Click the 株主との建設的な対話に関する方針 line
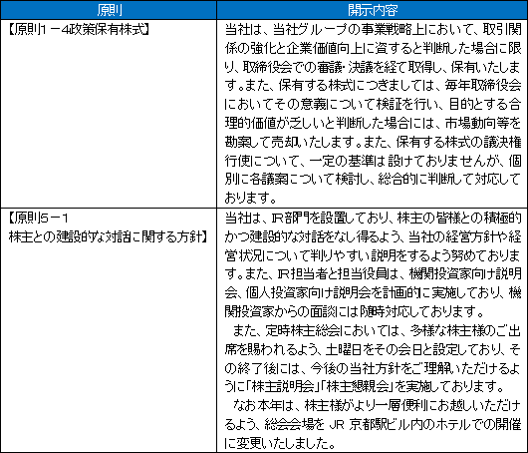 click(108, 236)
